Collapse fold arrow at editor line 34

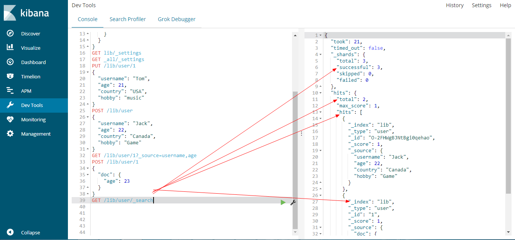pyautogui.click(x=88, y=168)
